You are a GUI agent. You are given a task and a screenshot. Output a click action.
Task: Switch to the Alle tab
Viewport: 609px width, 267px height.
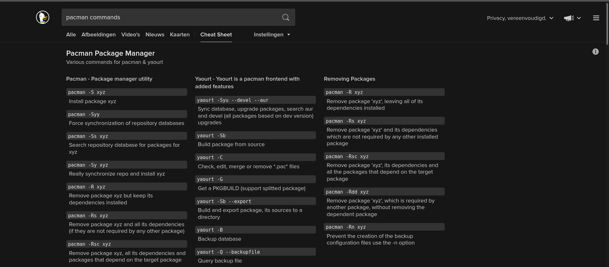coord(71,34)
